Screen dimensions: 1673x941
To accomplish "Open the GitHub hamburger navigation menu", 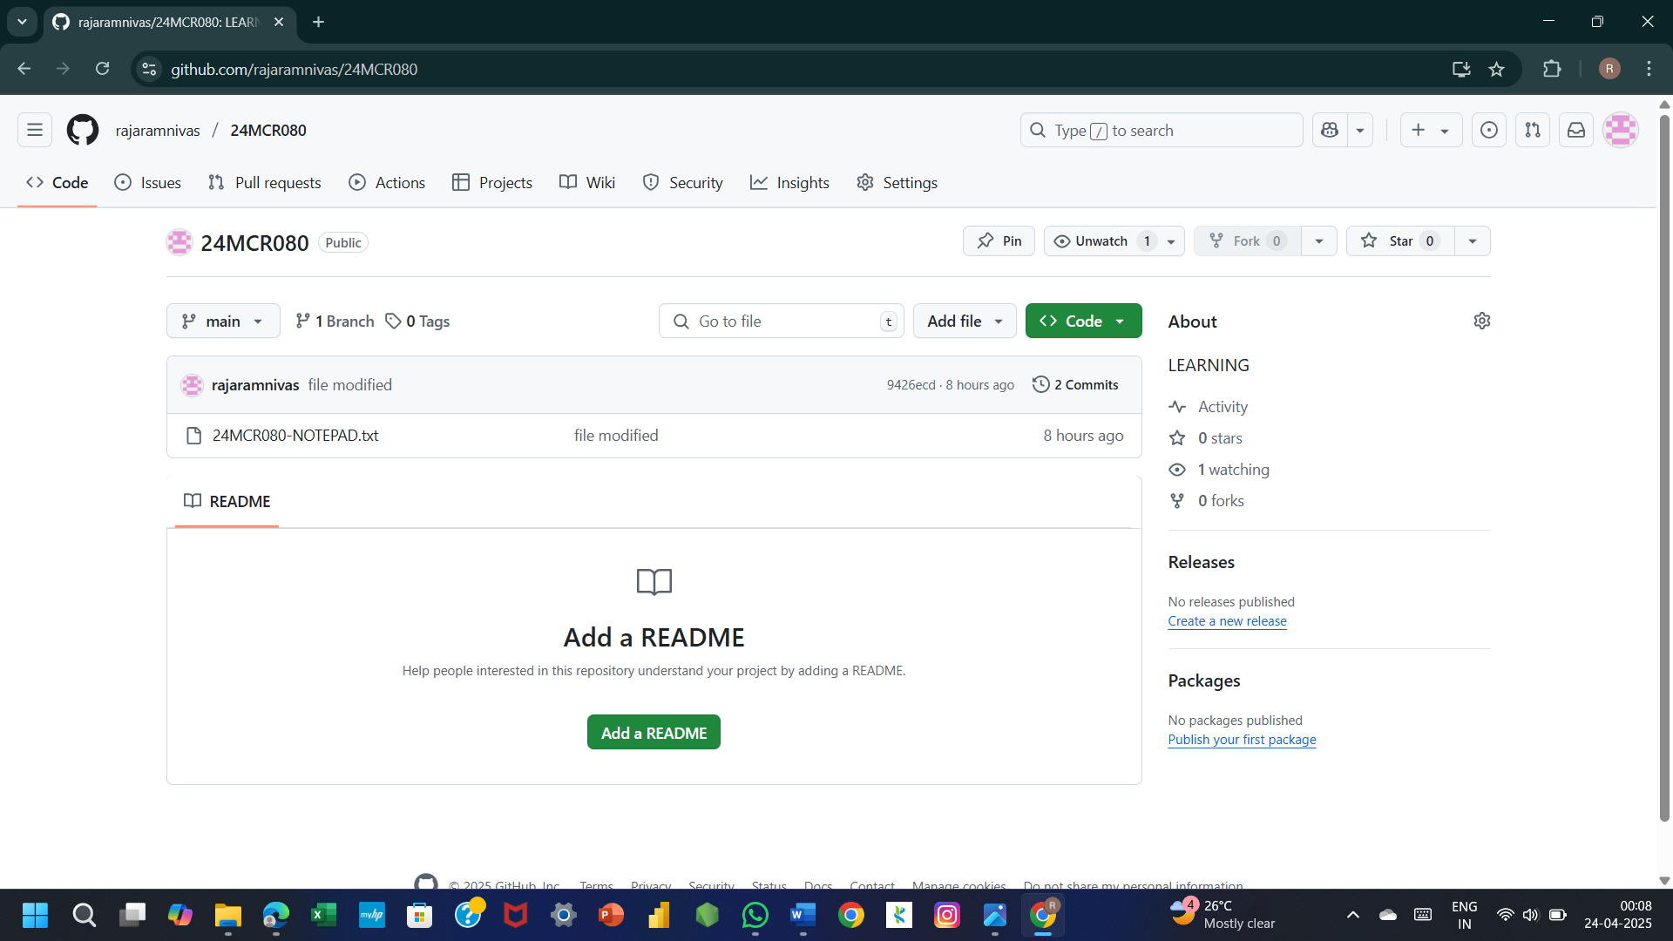I will [35, 130].
